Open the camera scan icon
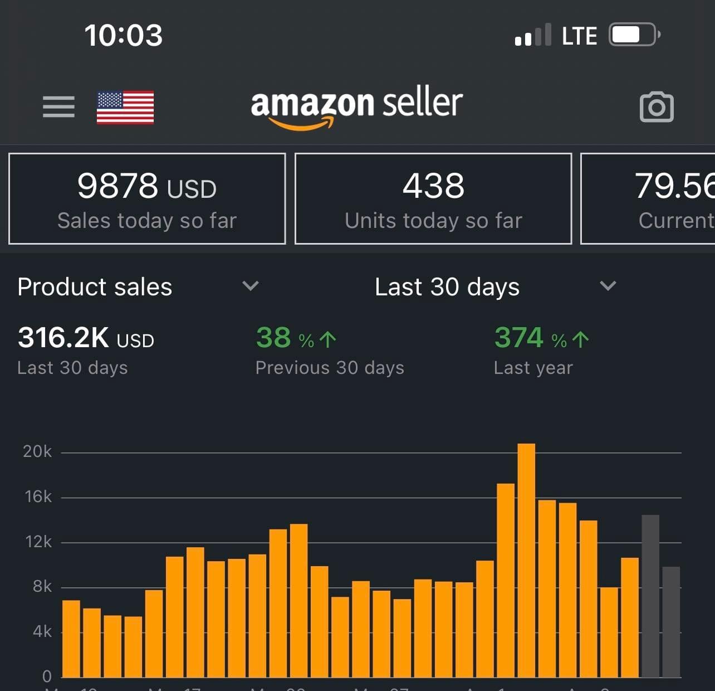715x691 pixels. 657,107
